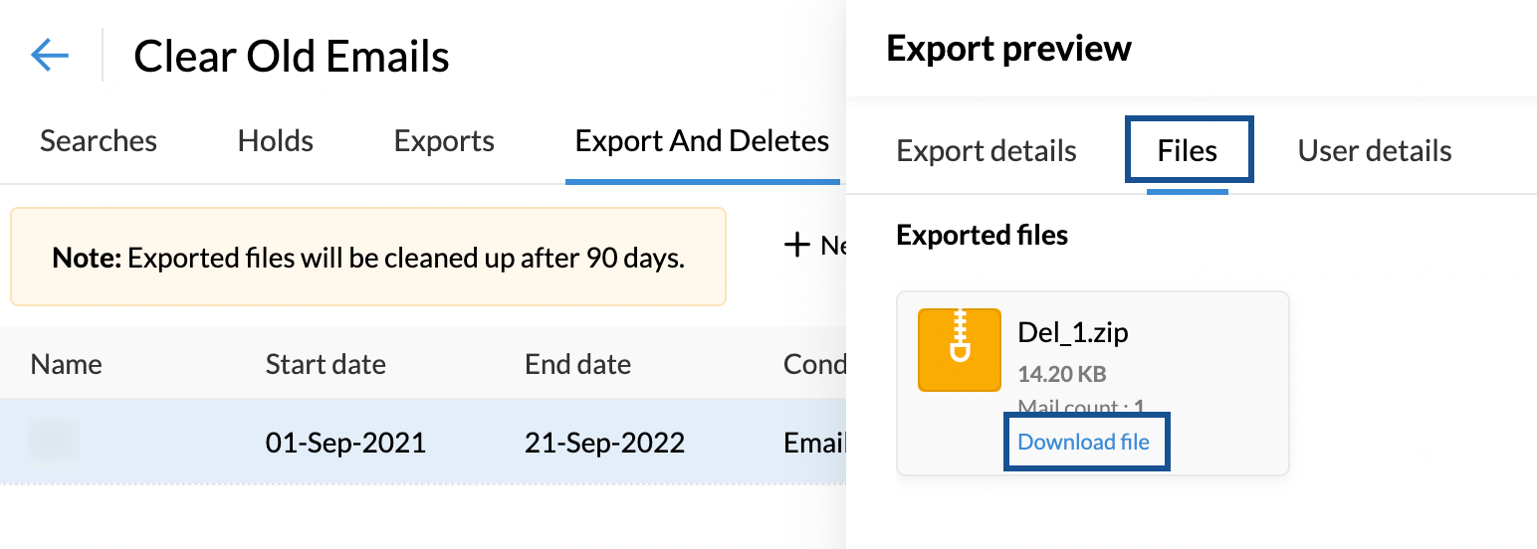The image size is (1537, 549).
Task: Sort by the Name column header
Action: [x=66, y=364]
